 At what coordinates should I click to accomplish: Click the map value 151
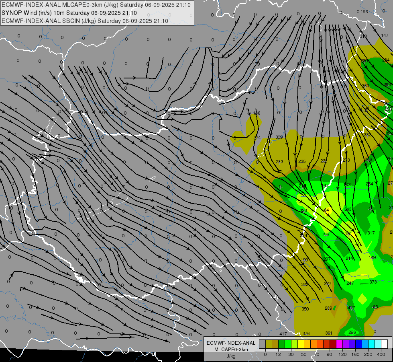coord(348,234)
